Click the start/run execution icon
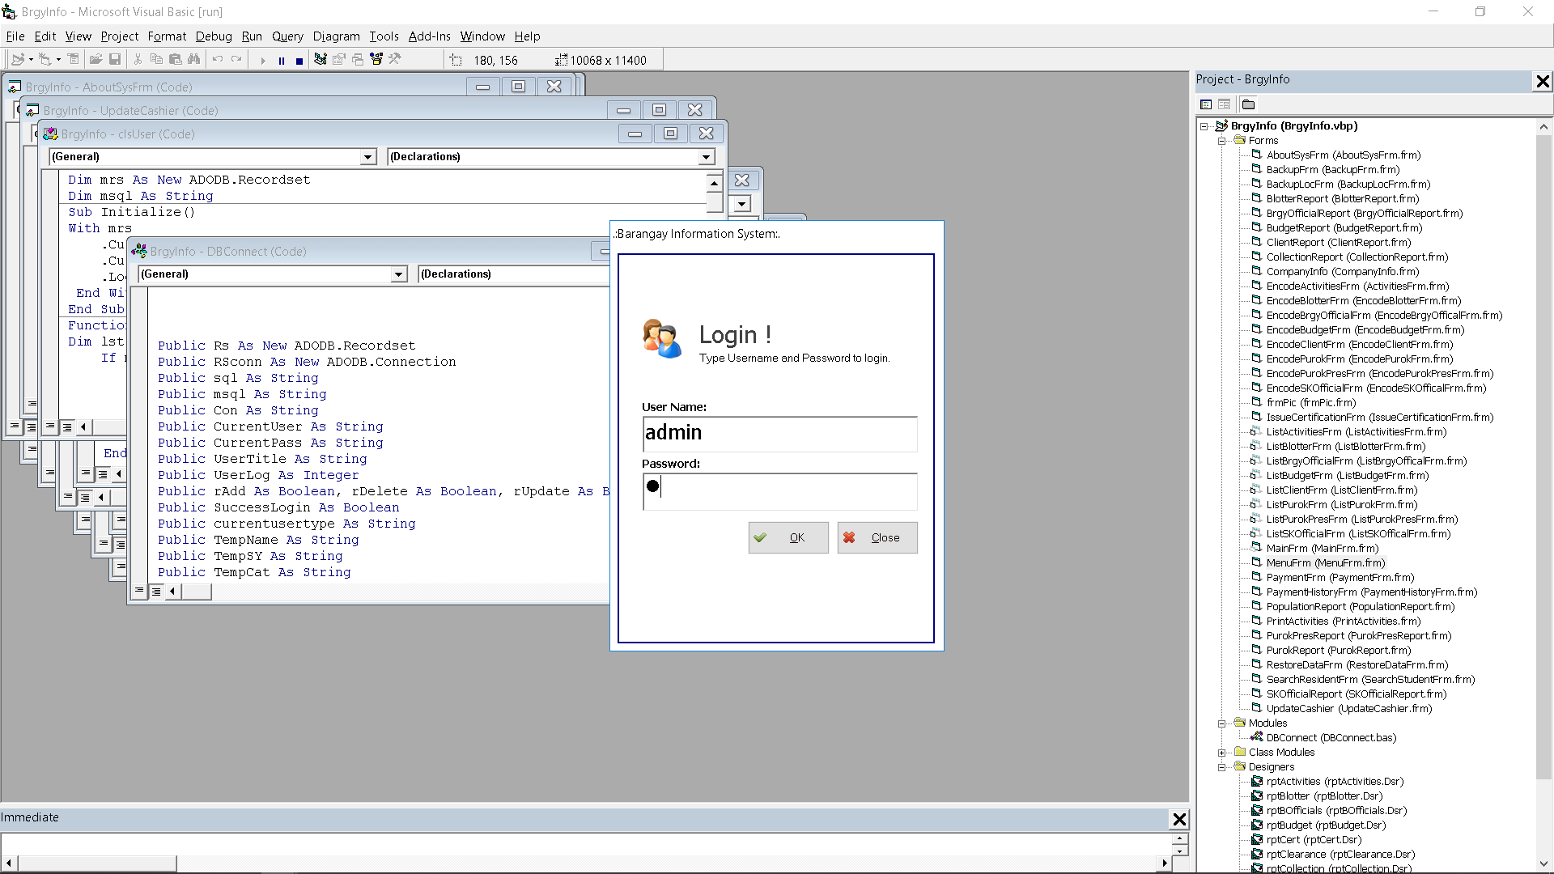Viewport: 1554px width, 874px height. click(264, 60)
